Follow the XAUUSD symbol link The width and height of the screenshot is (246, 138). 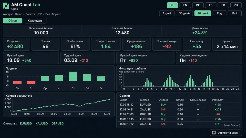click(42, 123)
